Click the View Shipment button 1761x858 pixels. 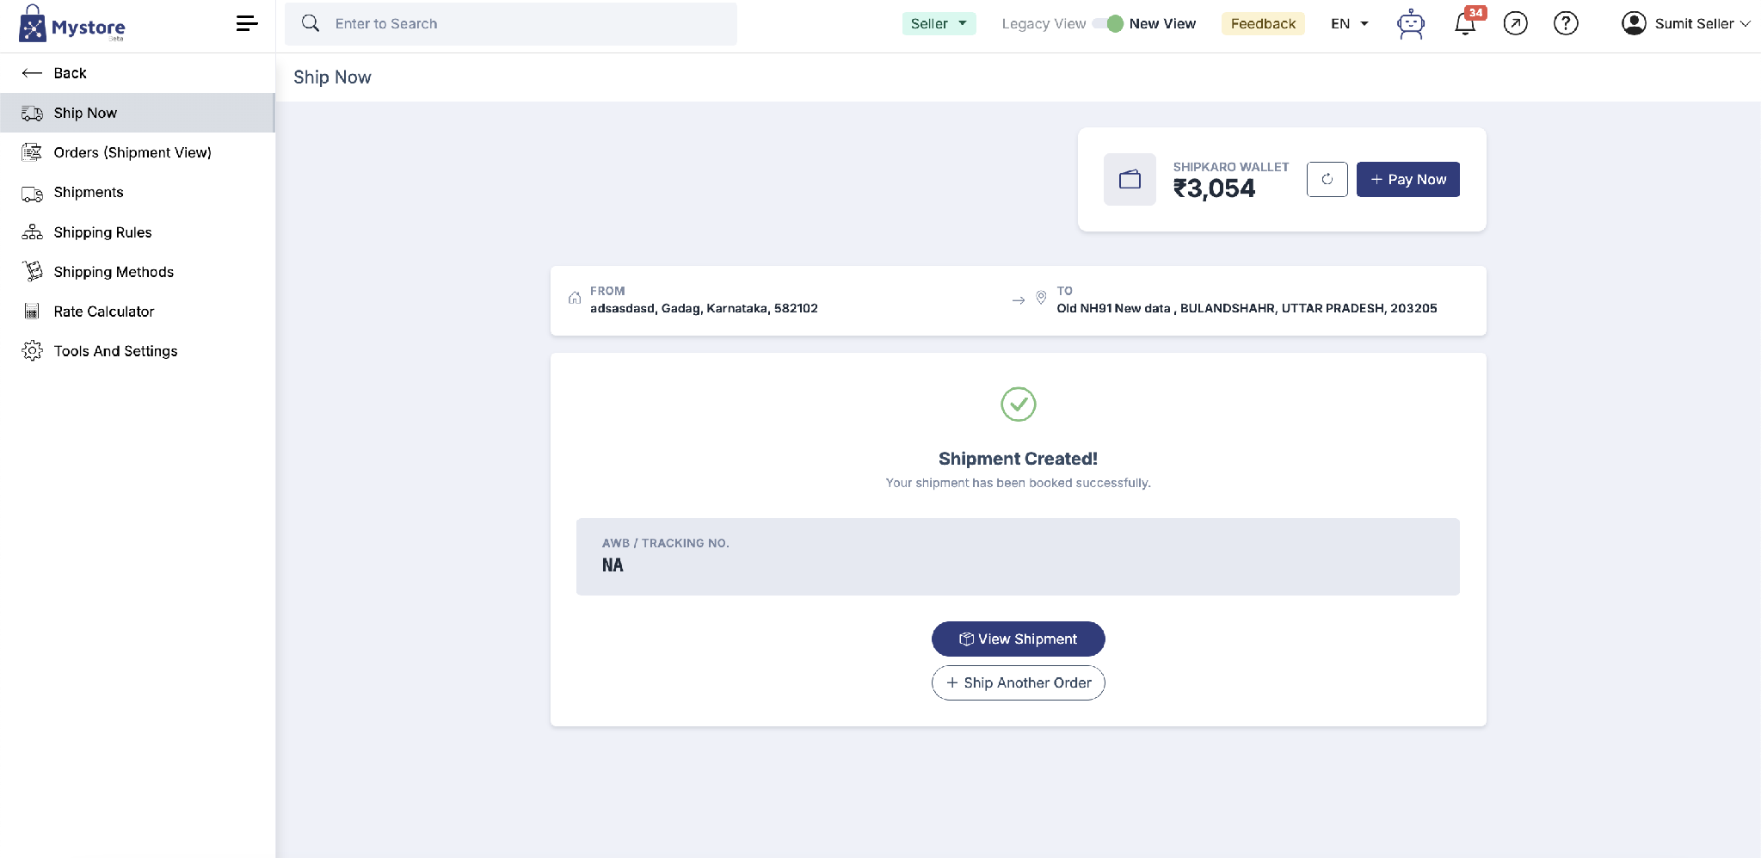click(x=1018, y=639)
